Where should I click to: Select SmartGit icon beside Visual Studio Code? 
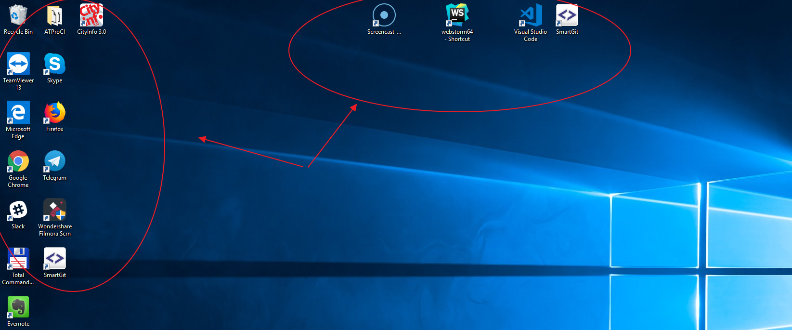point(567,15)
